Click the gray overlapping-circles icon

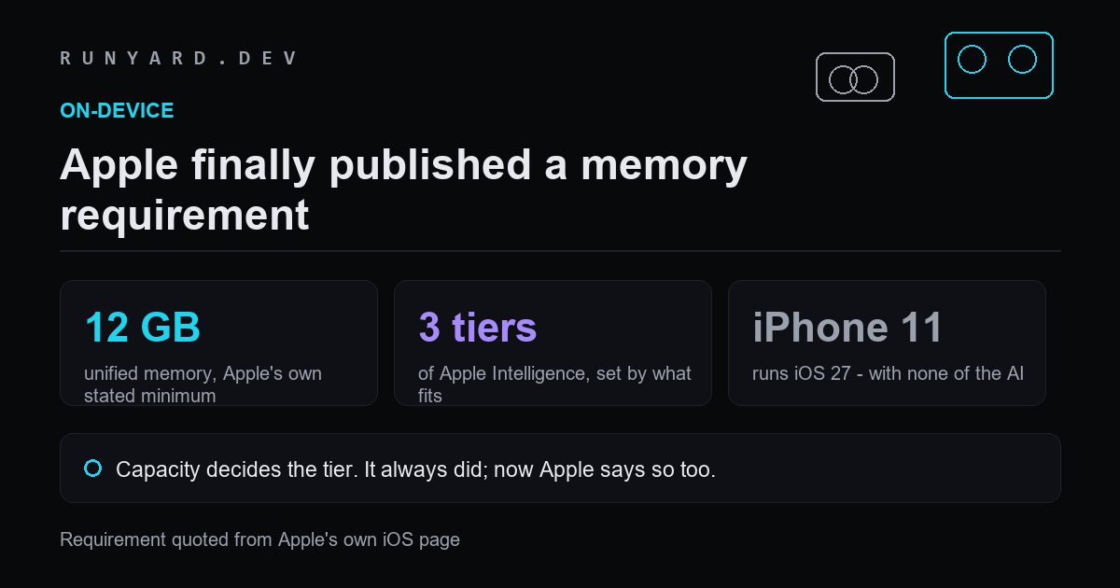pyautogui.click(x=855, y=77)
